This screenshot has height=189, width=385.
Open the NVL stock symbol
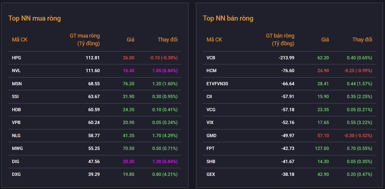pos(16,71)
